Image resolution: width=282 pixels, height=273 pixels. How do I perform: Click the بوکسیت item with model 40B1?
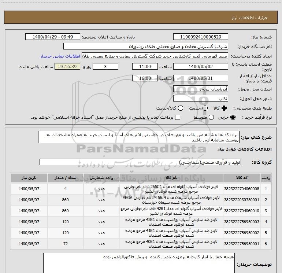pyautogui.click(x=171, y=244)
